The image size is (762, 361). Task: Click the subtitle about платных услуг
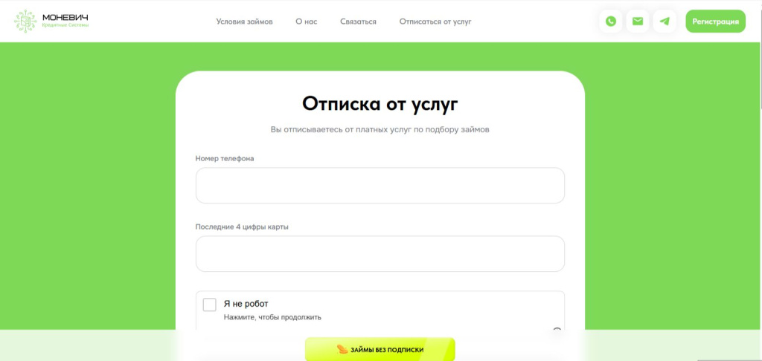[x=380, y=129]
